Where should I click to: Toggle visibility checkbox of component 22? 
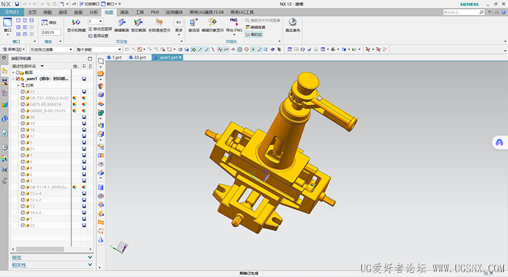[x=23, y=225]
